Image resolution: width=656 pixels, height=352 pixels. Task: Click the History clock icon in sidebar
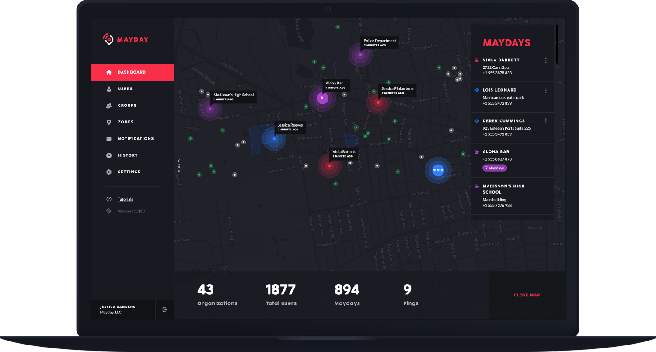[x=109, y=155]
